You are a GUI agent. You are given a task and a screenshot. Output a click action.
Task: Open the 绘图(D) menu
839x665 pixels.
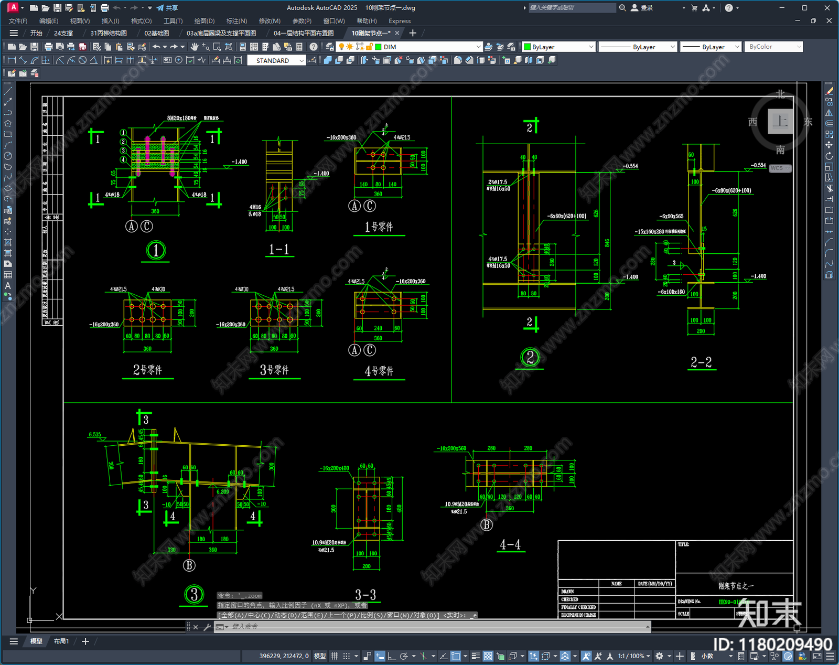pos(204,21)
